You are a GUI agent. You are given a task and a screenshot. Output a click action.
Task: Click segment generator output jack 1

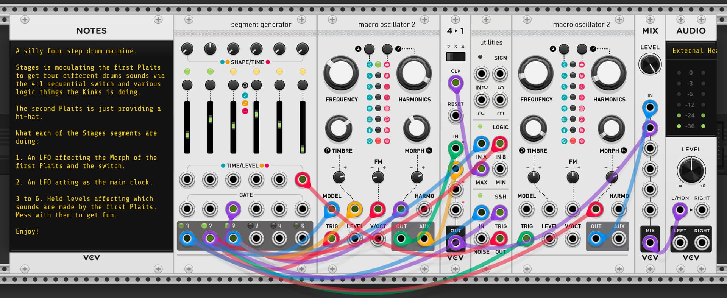click(187, 239)
